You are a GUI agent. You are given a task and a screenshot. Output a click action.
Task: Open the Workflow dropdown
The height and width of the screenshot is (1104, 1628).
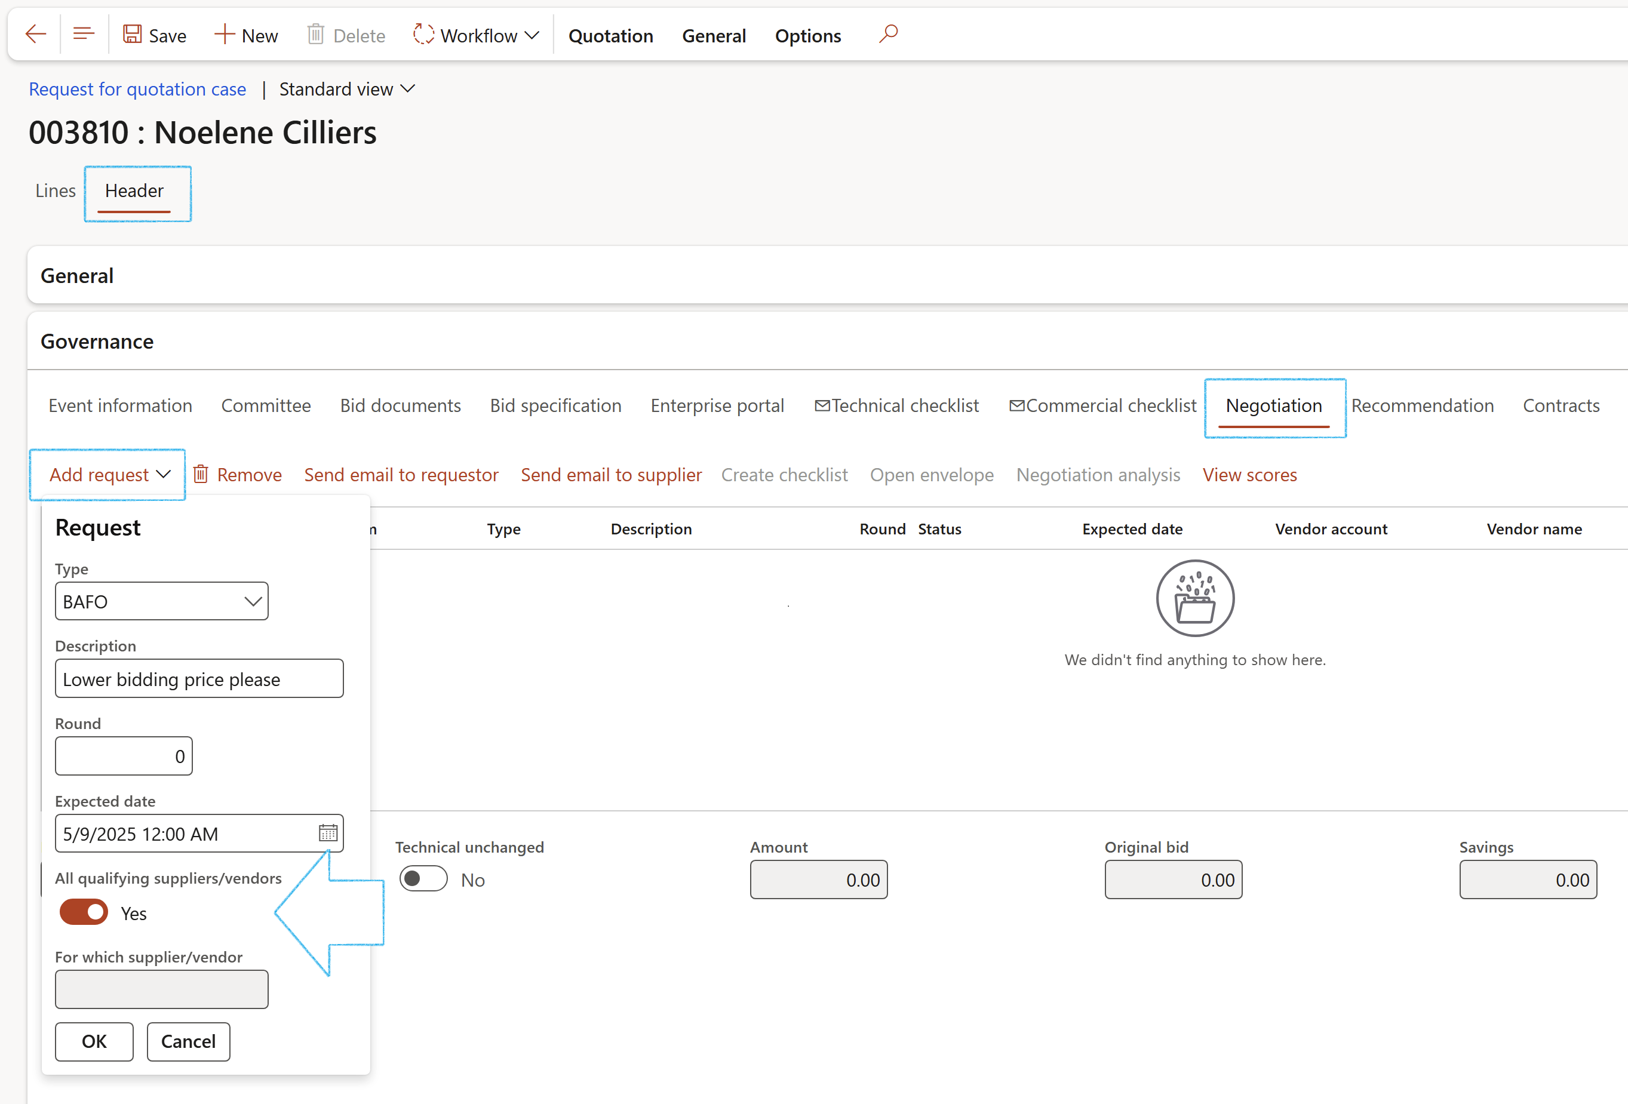477,35
